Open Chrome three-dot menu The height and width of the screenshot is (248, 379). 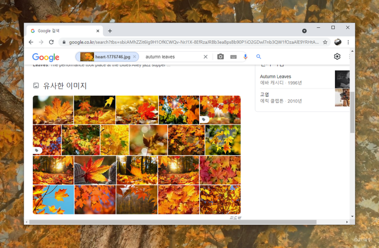348,42
